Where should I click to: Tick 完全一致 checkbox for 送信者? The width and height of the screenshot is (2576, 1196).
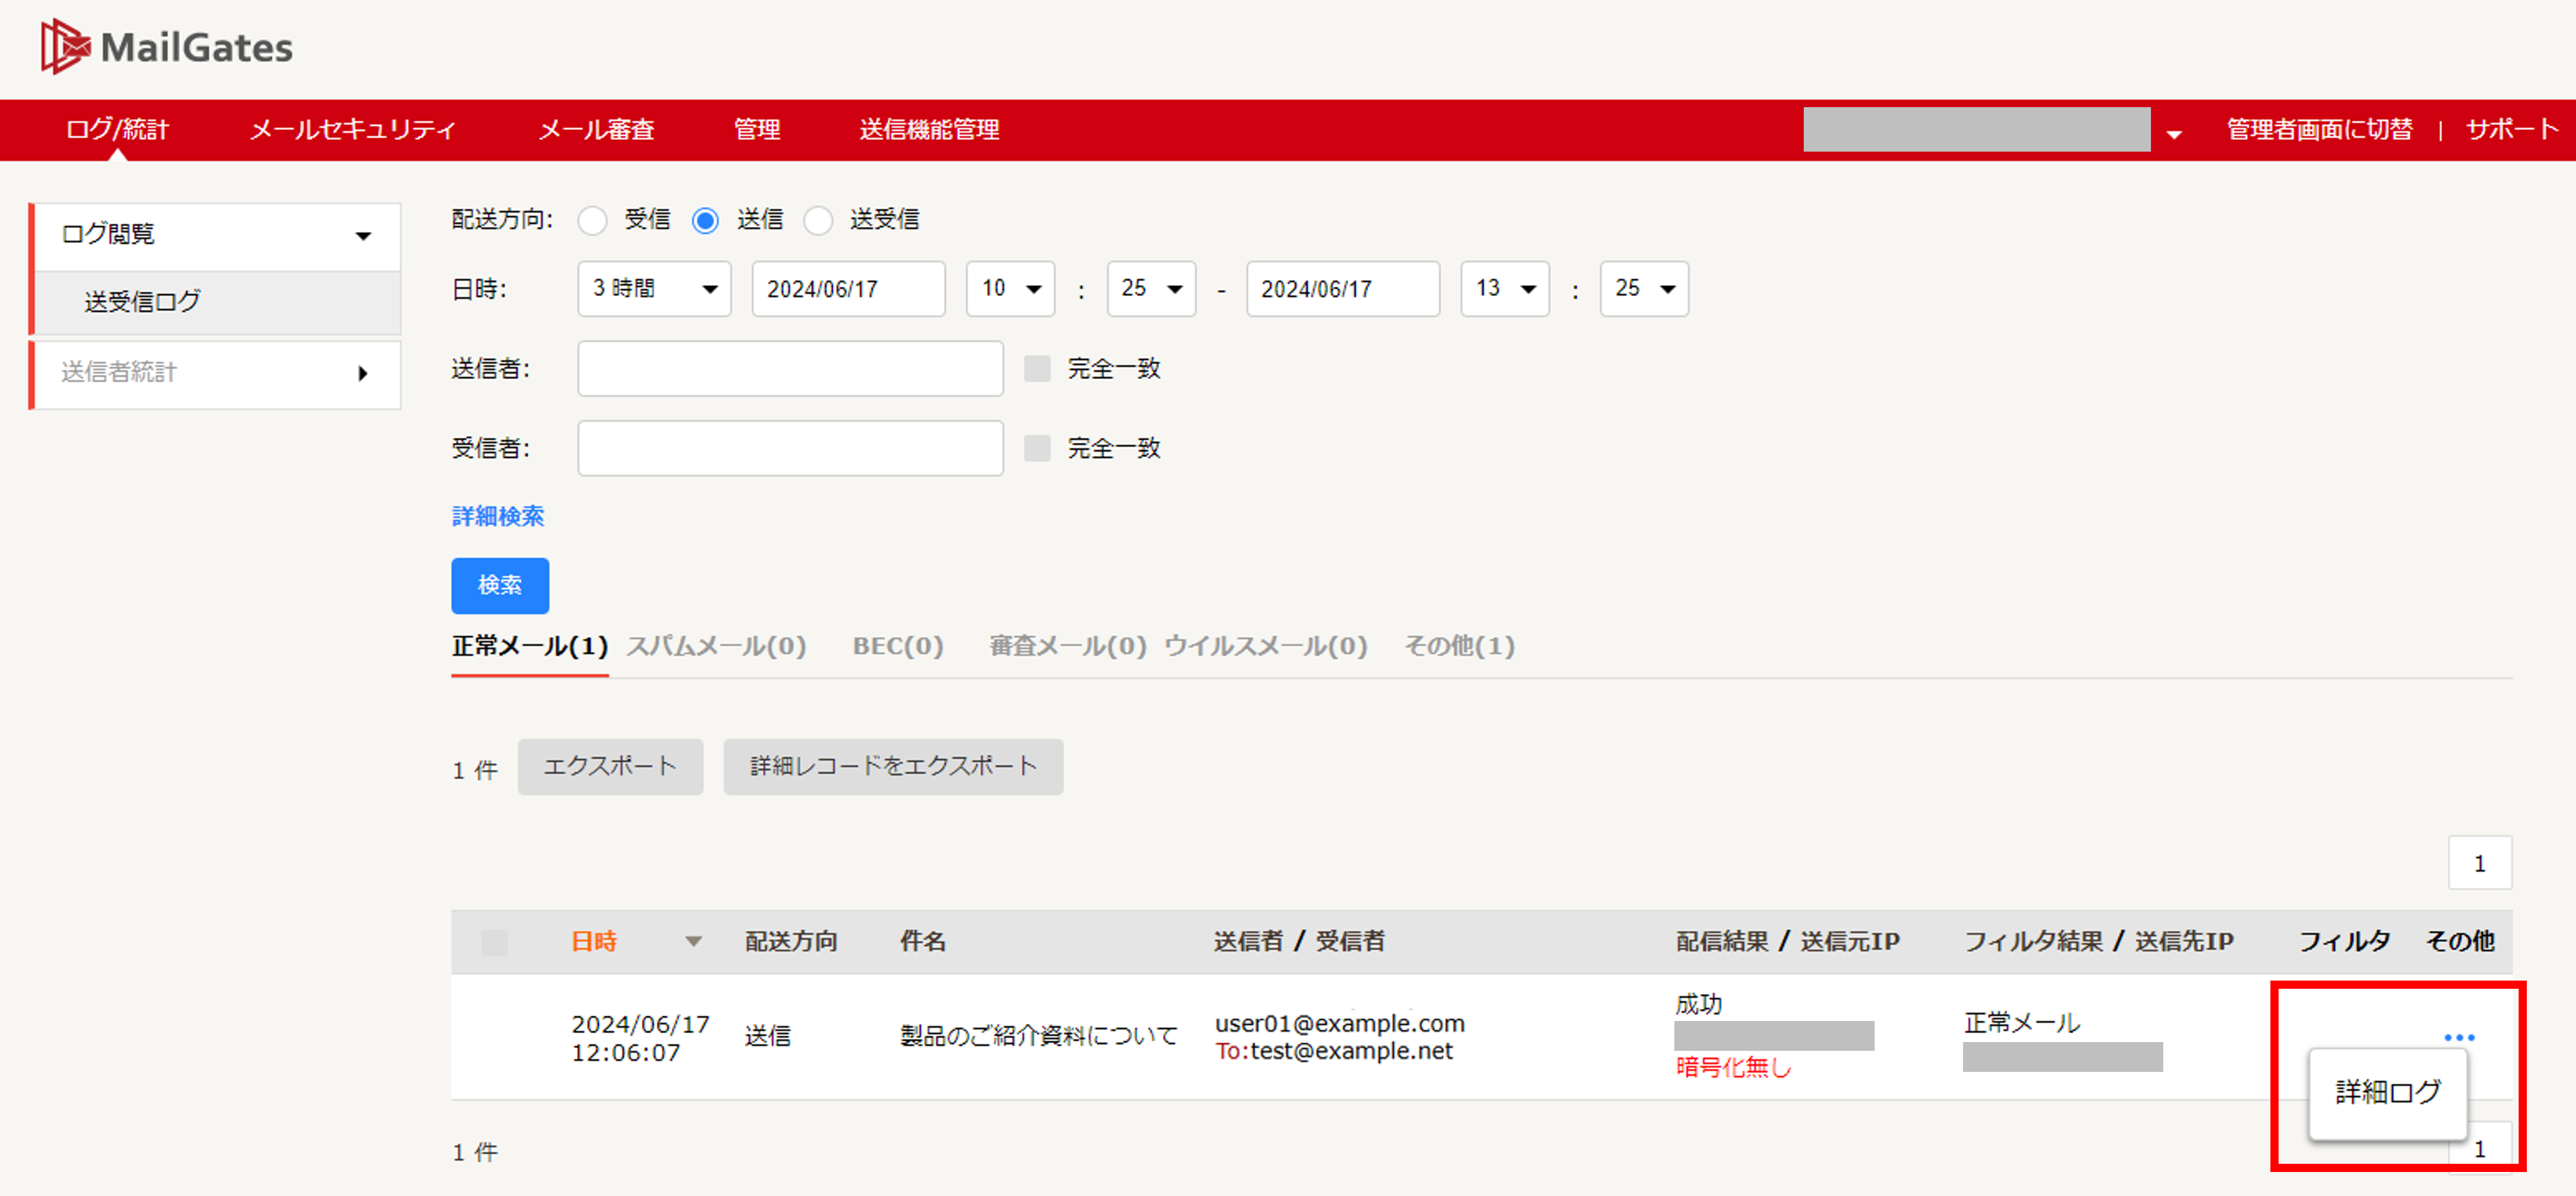tap(1037, 368)
